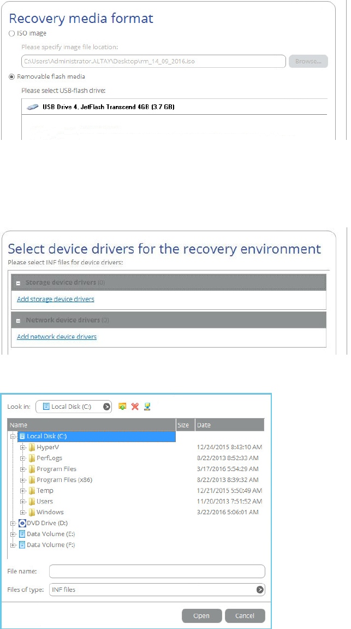The height and width of the screenshot is (629, 351).
Task: Open Add network device drivers link
Action: (57, 337)
